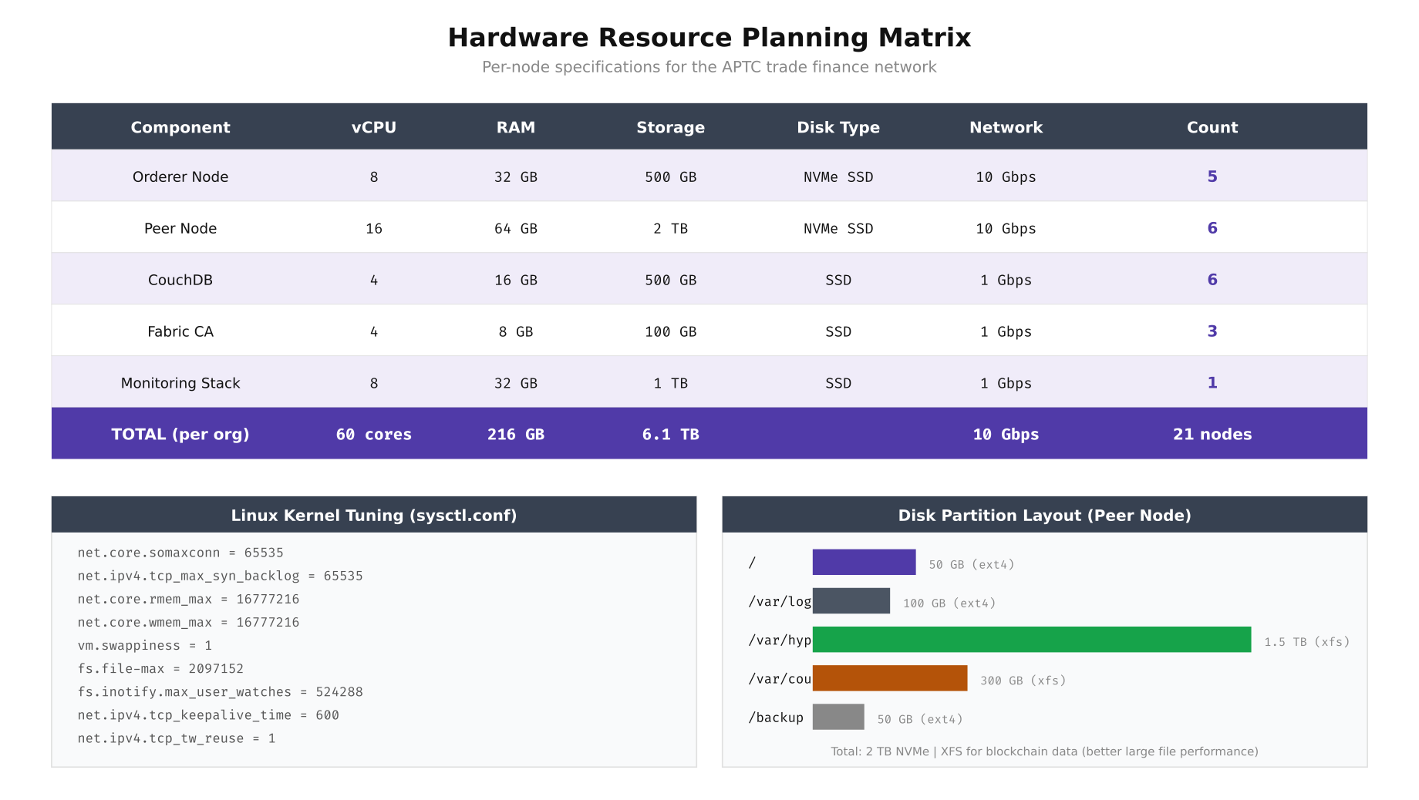Select the Hardware Resource Planning Matrix title
This screenshot has height=800, width=1419.
(x=709, y=37)
